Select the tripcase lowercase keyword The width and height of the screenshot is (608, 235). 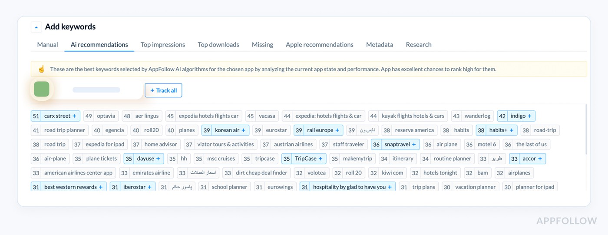point(260,159)
